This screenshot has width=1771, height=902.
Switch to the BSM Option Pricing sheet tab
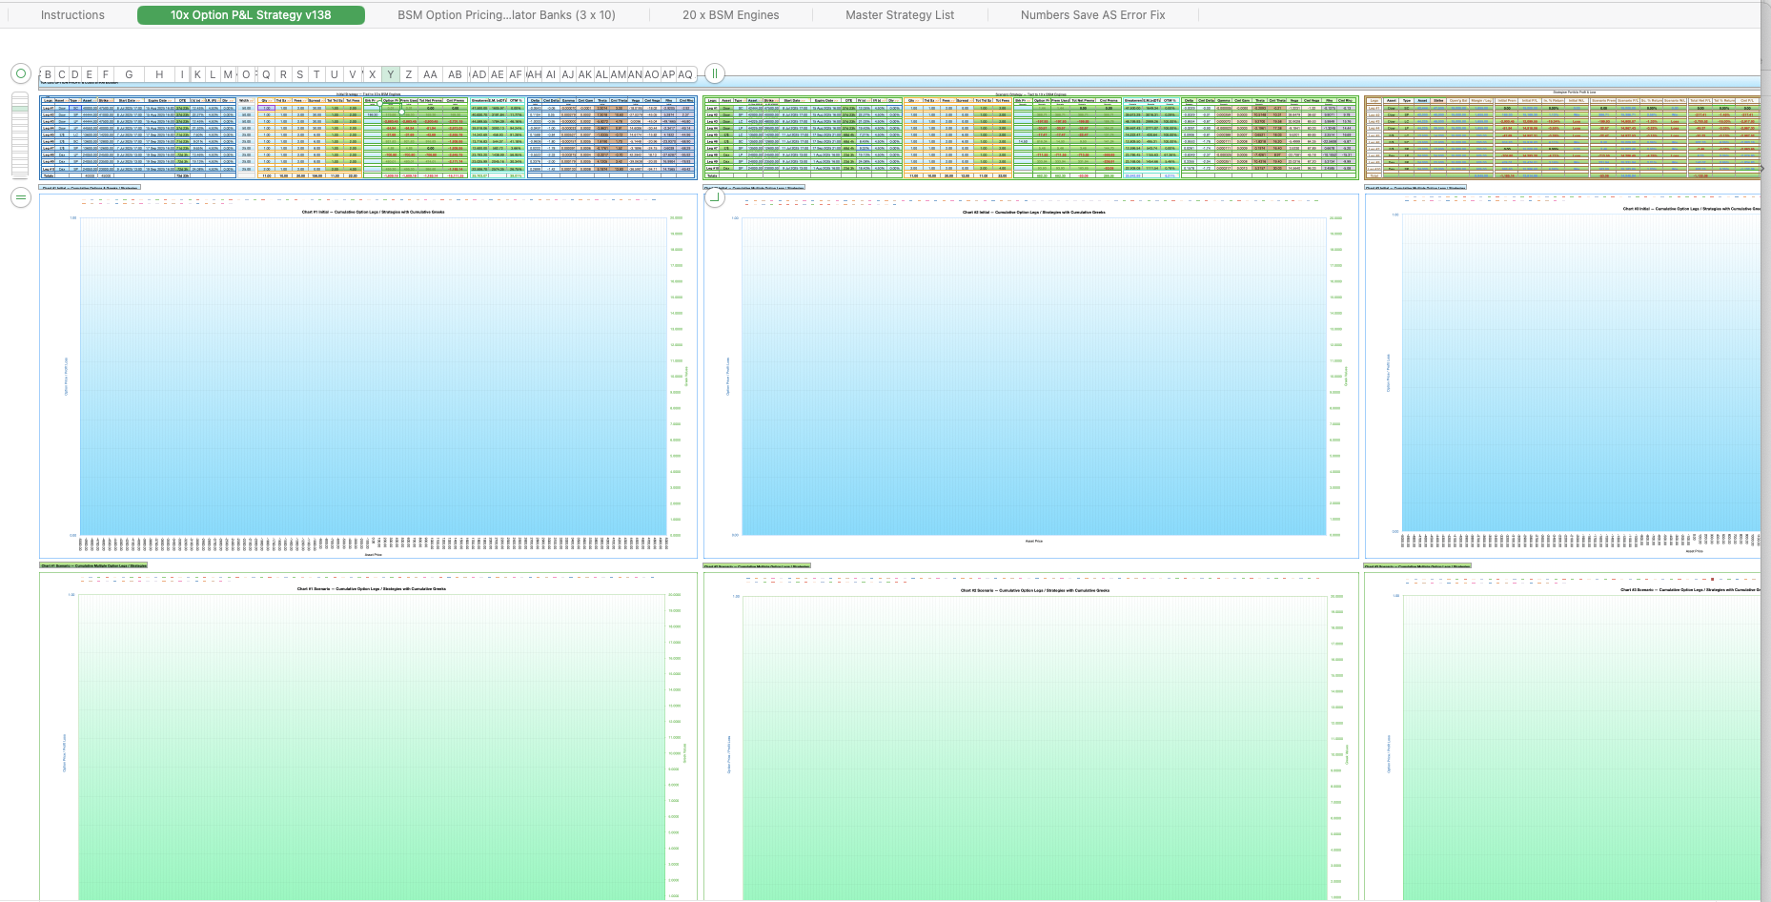click(x=506, y=15)
